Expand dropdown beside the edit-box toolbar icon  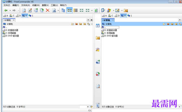[122, 10]
